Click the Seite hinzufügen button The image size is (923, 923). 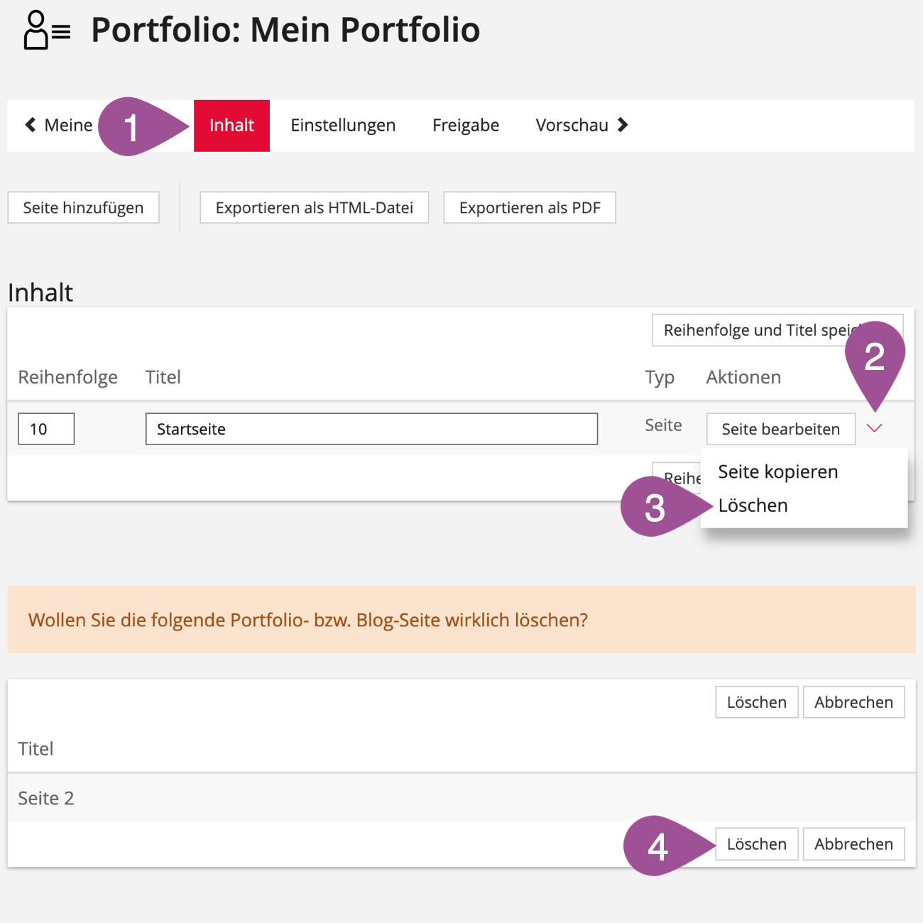point(83,207)
